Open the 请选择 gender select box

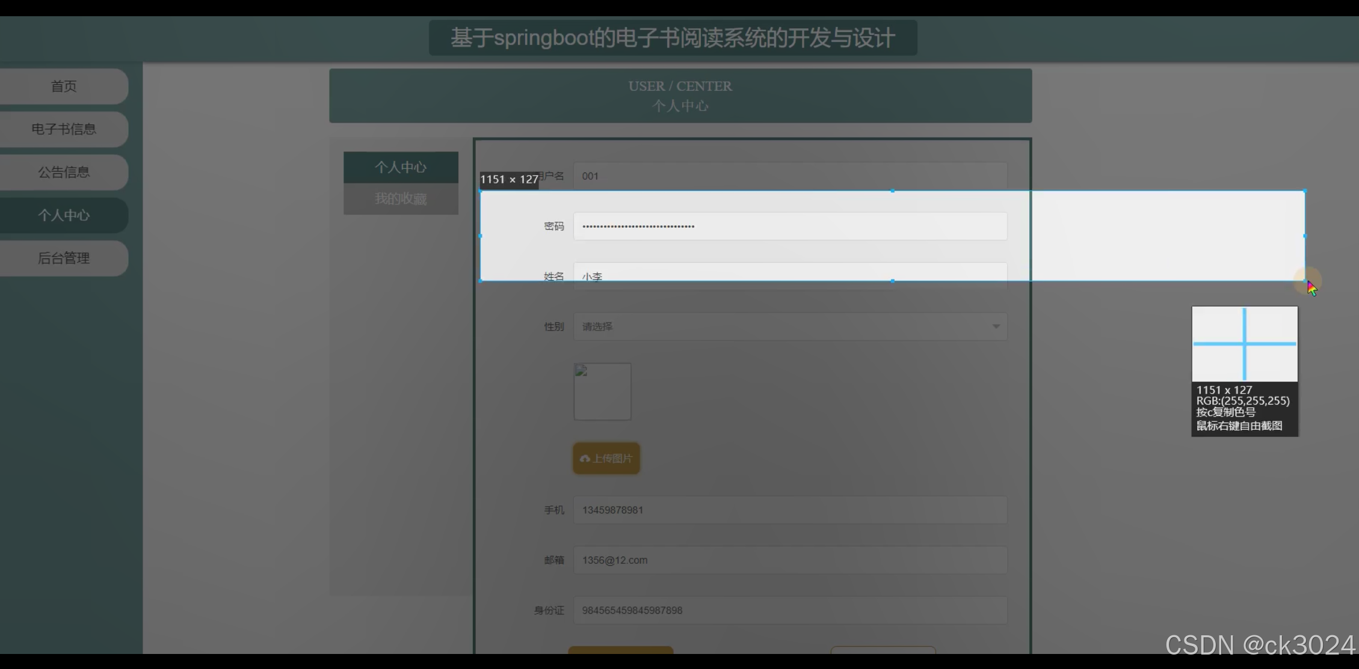point(782,326)
